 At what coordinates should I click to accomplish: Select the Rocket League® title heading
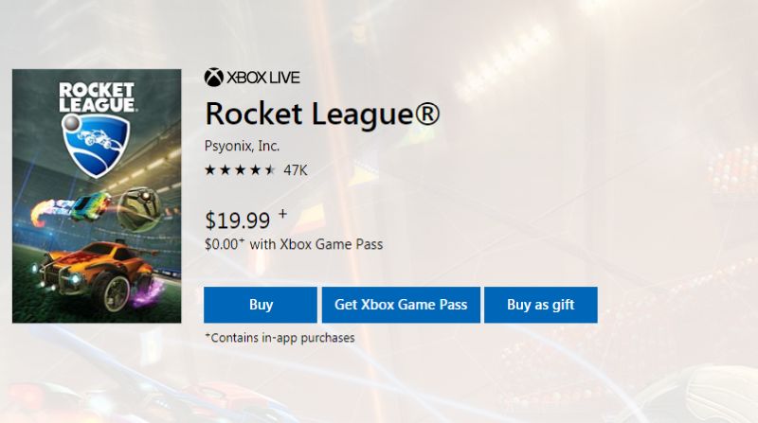click(x=322, y=114)
